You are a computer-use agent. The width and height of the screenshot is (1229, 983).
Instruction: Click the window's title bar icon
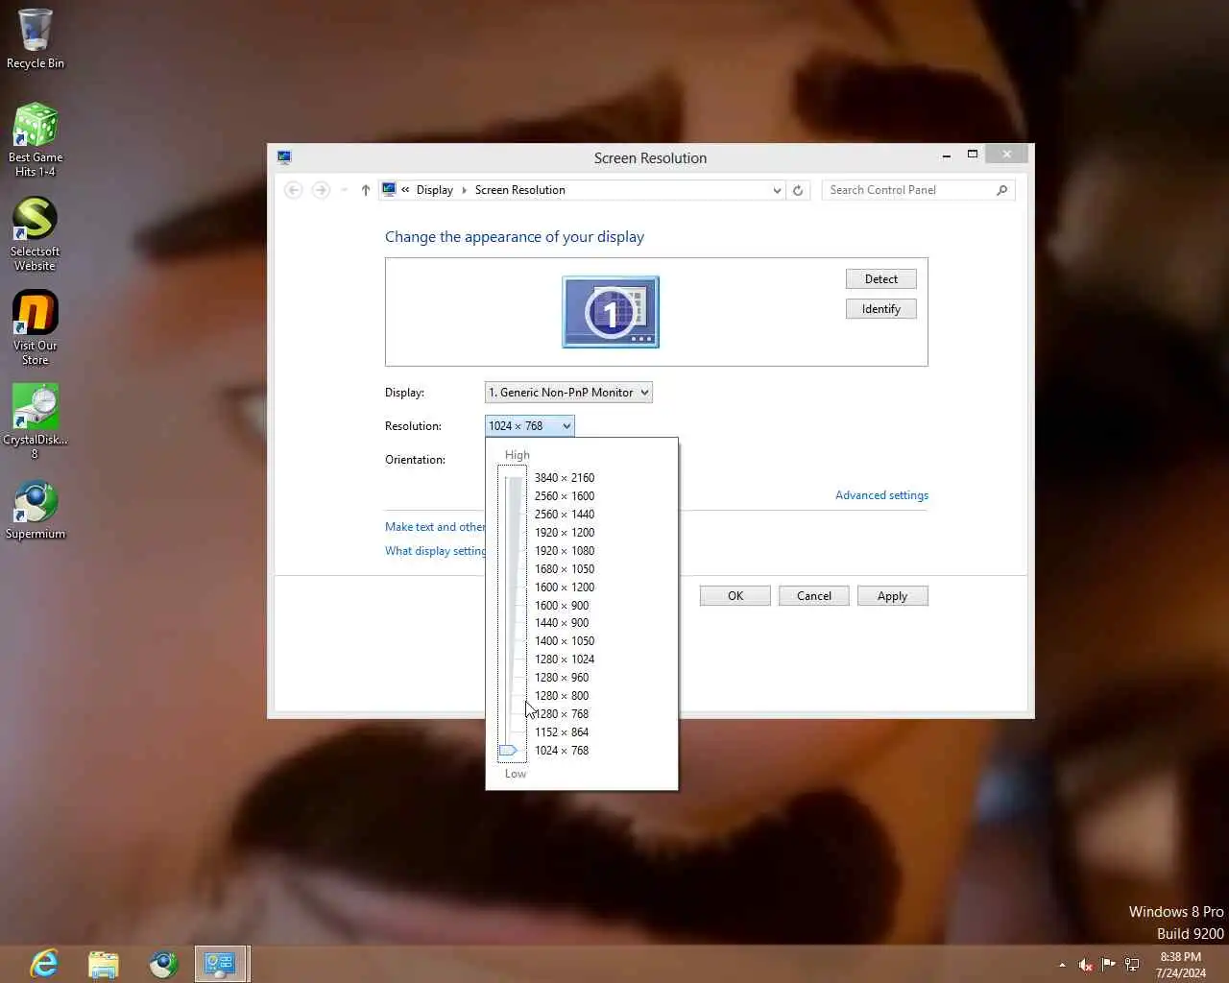click(x=284, y=157)
